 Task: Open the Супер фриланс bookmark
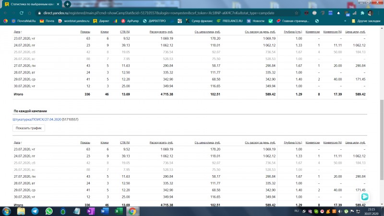tap(199, 21)
